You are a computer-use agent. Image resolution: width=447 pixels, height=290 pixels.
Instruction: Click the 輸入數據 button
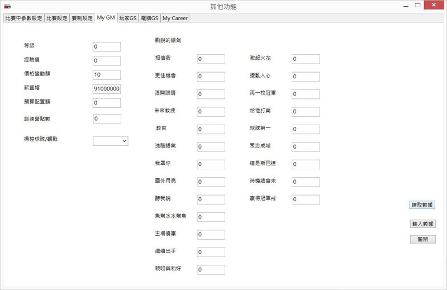click(422, 224)
